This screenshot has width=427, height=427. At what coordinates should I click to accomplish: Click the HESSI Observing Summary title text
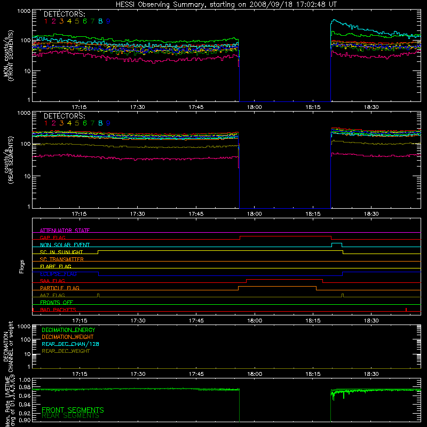tap(226, 5)
